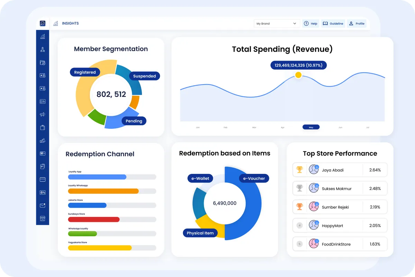
Task: Select the Jun month on revenue chart
Action: [x=340, y=127]
